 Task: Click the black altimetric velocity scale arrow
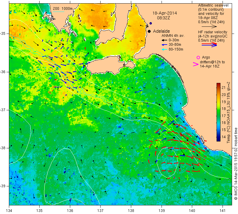[209, 26]
